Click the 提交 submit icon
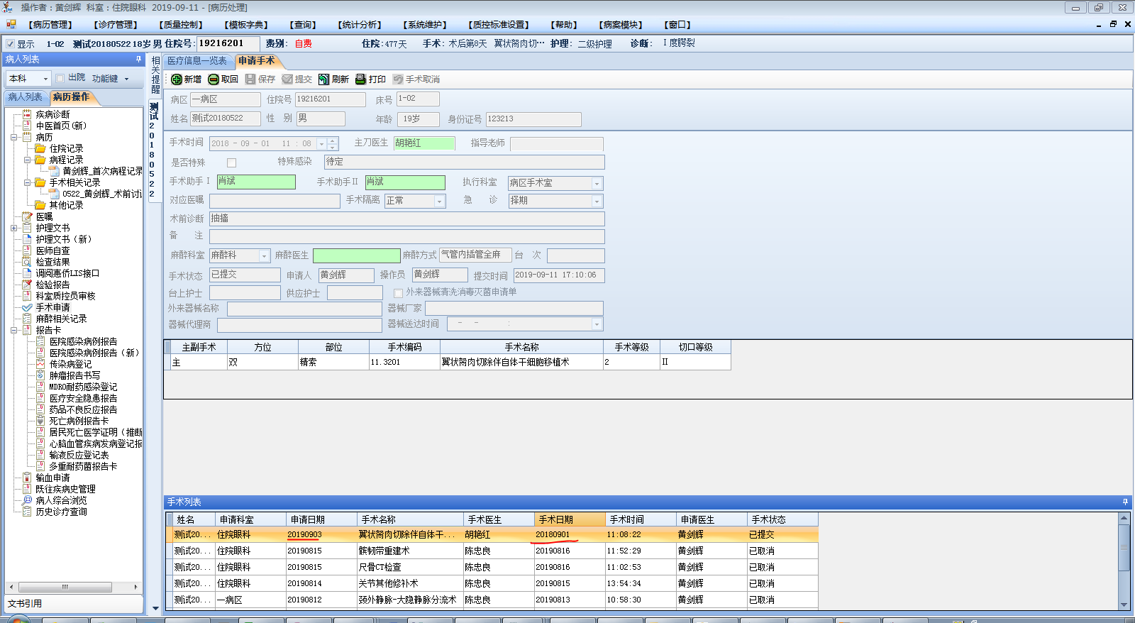 click(287, 79)
